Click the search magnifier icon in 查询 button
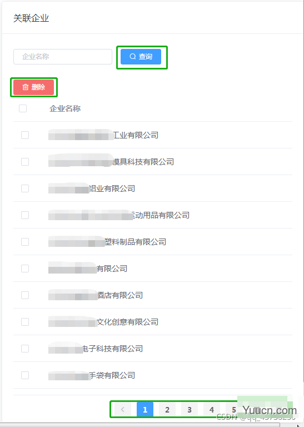The width and height of the screenshot is (304, 427). click(x=132, y=56)
